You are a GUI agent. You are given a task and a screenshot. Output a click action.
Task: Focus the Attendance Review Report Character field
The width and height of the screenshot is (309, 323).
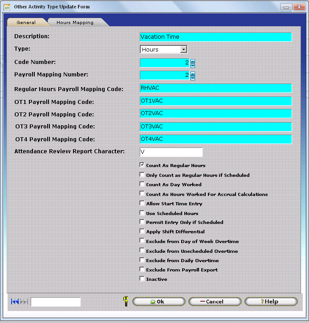point(171,152)
